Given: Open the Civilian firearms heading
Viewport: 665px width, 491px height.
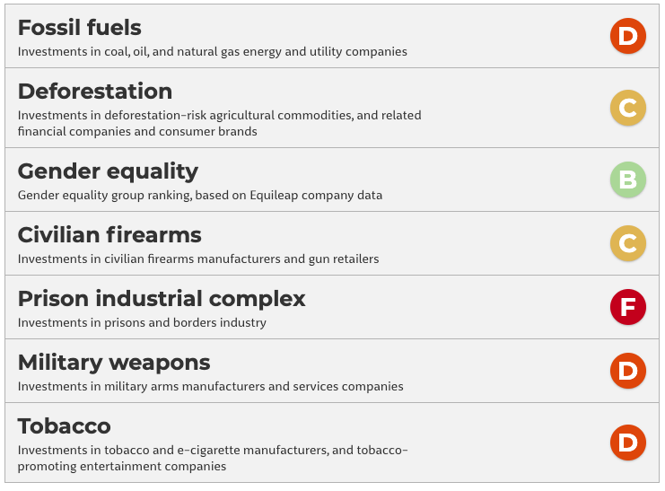Looking at the screenshot, I should [109, 235].
